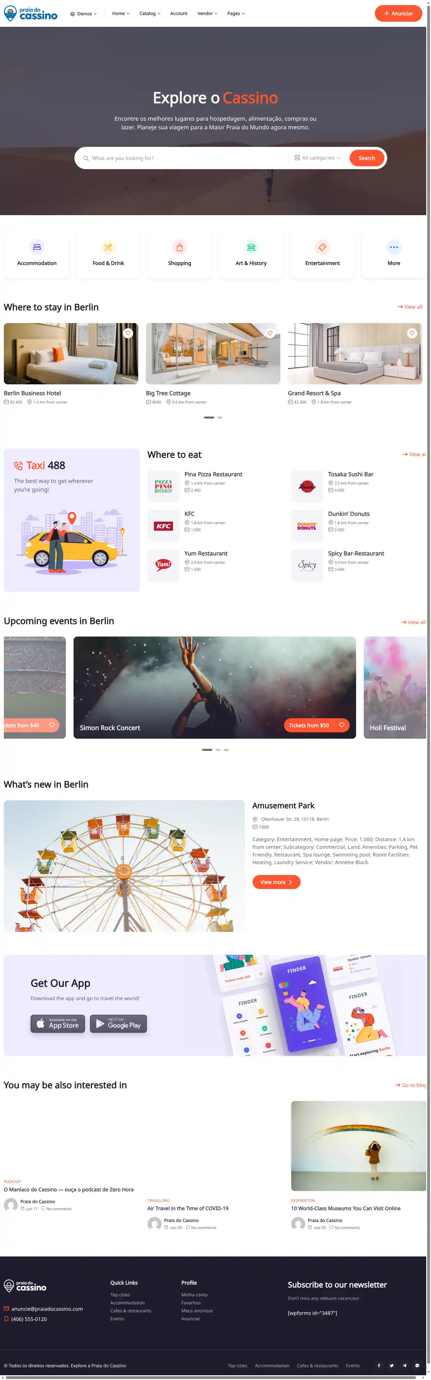Image resolution: width=431 pixels, height=1380 pixels.
Task: Open the Shopping bag category icon
Action: pyautogui.click(x=179, y=247)
